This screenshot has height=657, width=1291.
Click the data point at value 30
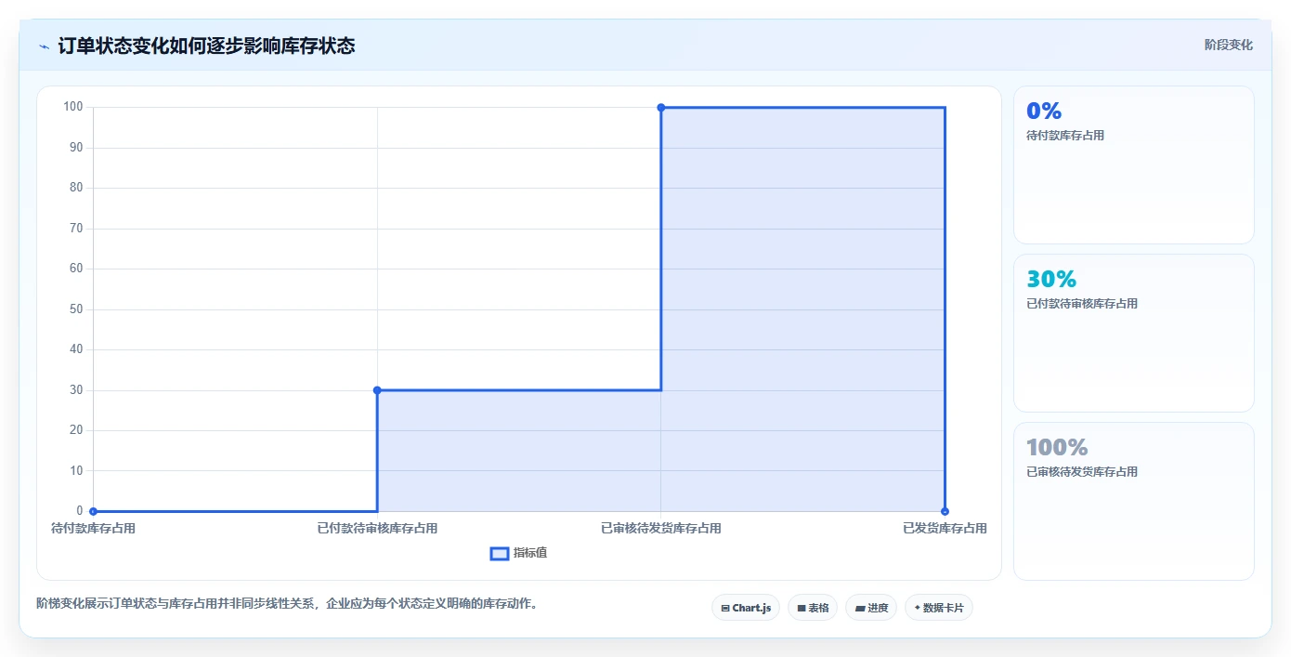point(377,390)
